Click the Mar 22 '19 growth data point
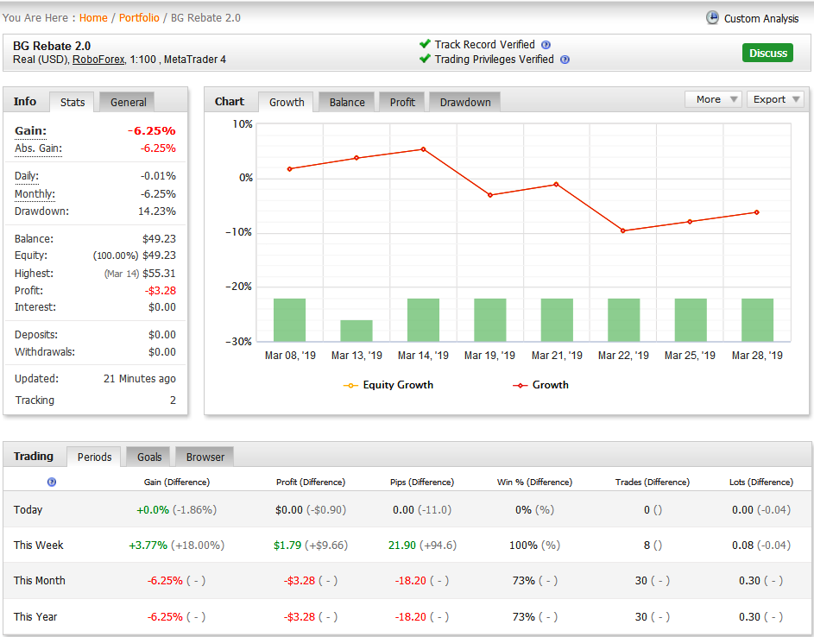Viewport: 814px width, 637px height. tap(623, 230)
